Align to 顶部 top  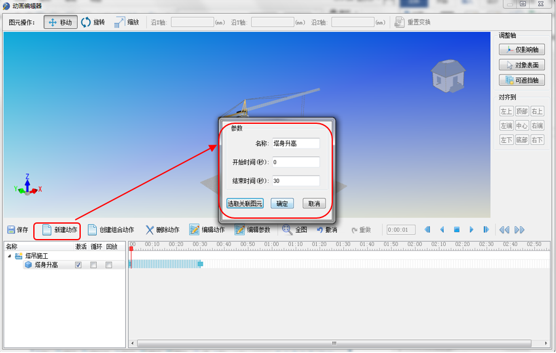[521, 112]
